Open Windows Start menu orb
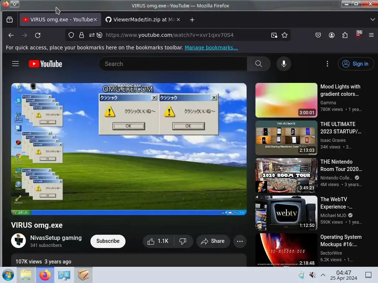This screenshot has width=378, height=283. [x=8, y=275]
